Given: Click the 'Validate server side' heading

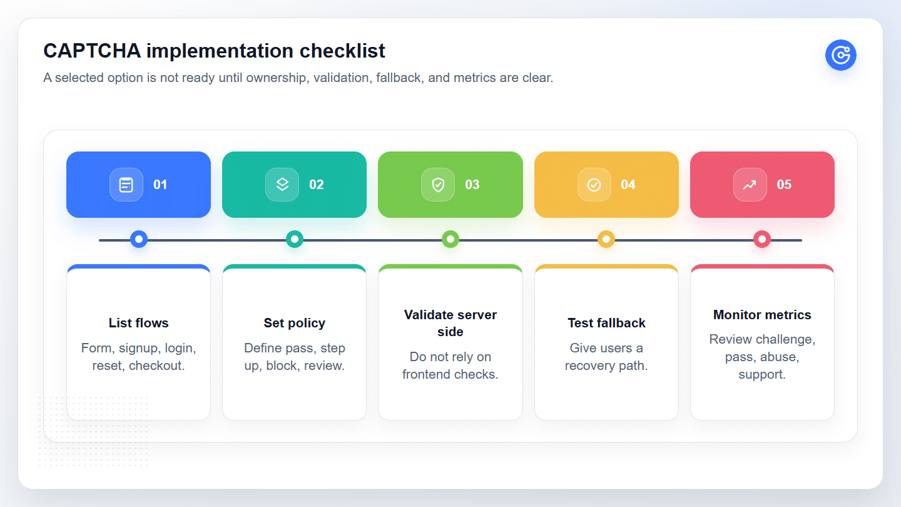Looking at the screenshot, I should pos(450,323).
